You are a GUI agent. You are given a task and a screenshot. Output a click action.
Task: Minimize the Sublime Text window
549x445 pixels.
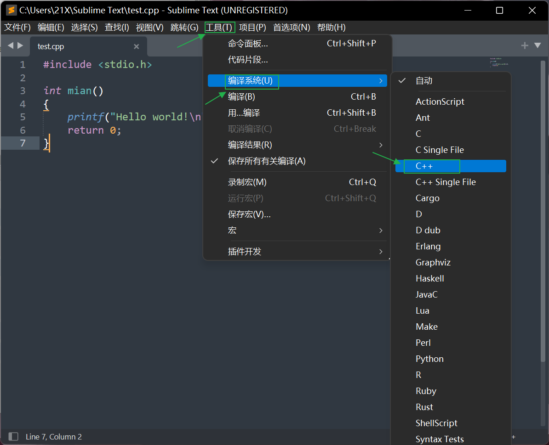click(468, 11)
